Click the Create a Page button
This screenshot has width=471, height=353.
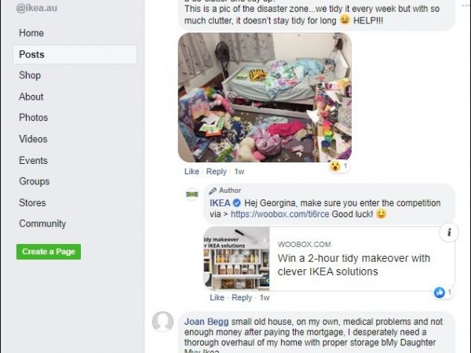(49, 252)
